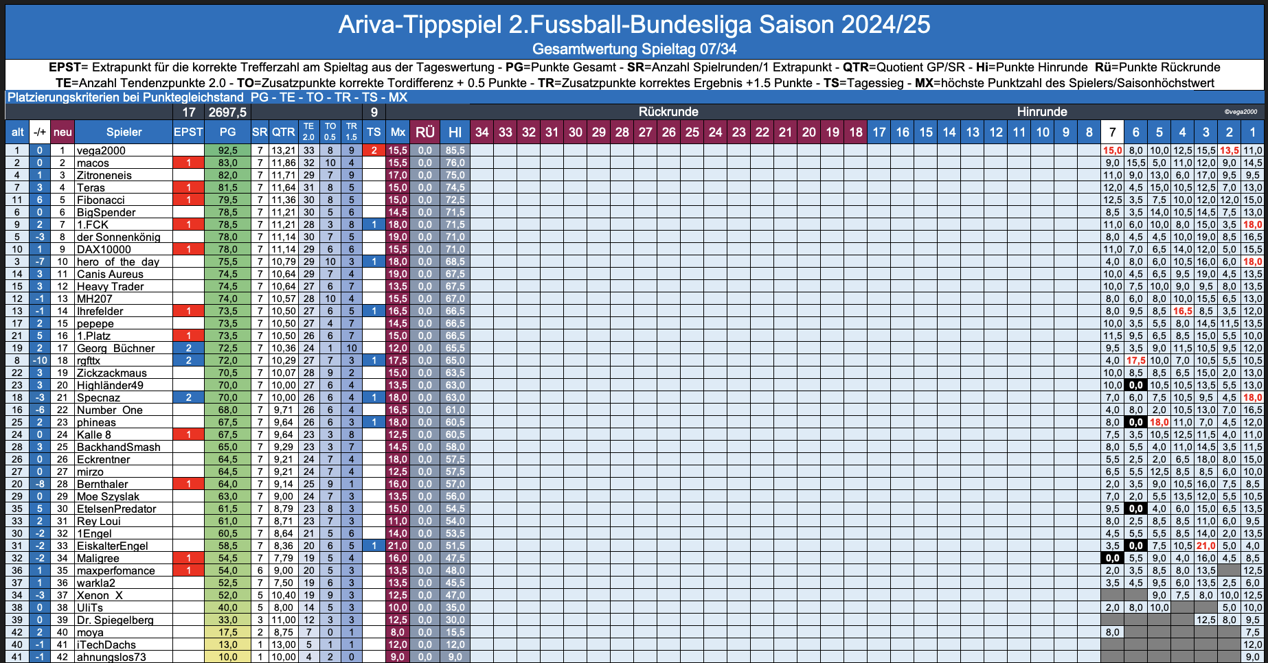Screen dimensions: 1268x663
Task: Click player name 'Georg_Büchner'
Action: point(115,348)
